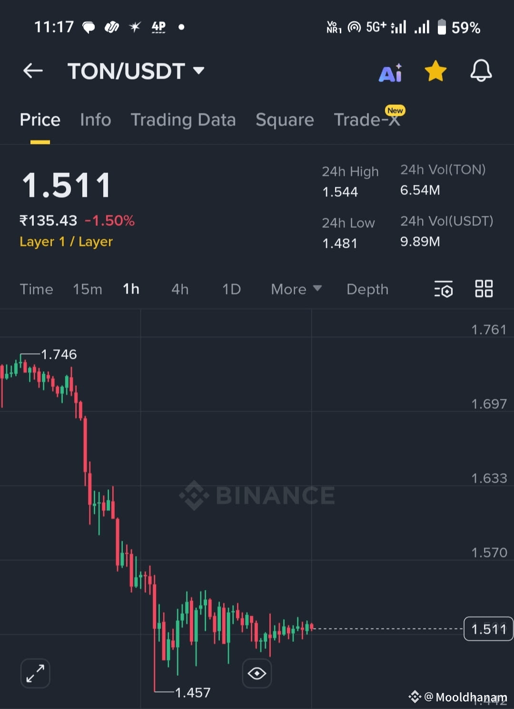Image resolution: width=514 pixels, height=709 pixels.
Task: Expand the More timeframes dropdown
Action: pyautogui.click(x=296, y=289)
